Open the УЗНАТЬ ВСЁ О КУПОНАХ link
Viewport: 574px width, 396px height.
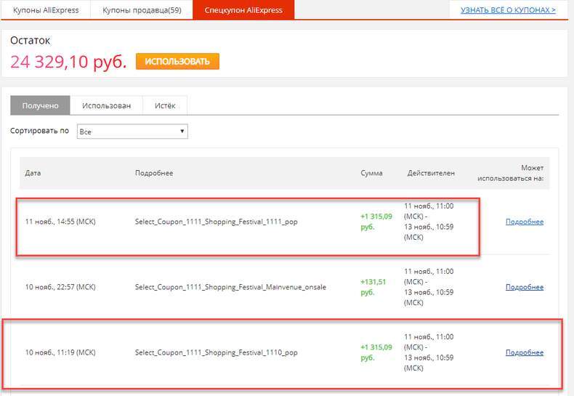508,10
